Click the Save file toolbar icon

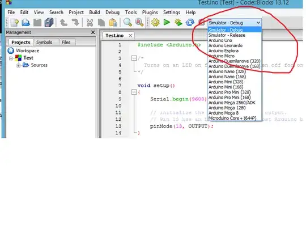(37, 23)
